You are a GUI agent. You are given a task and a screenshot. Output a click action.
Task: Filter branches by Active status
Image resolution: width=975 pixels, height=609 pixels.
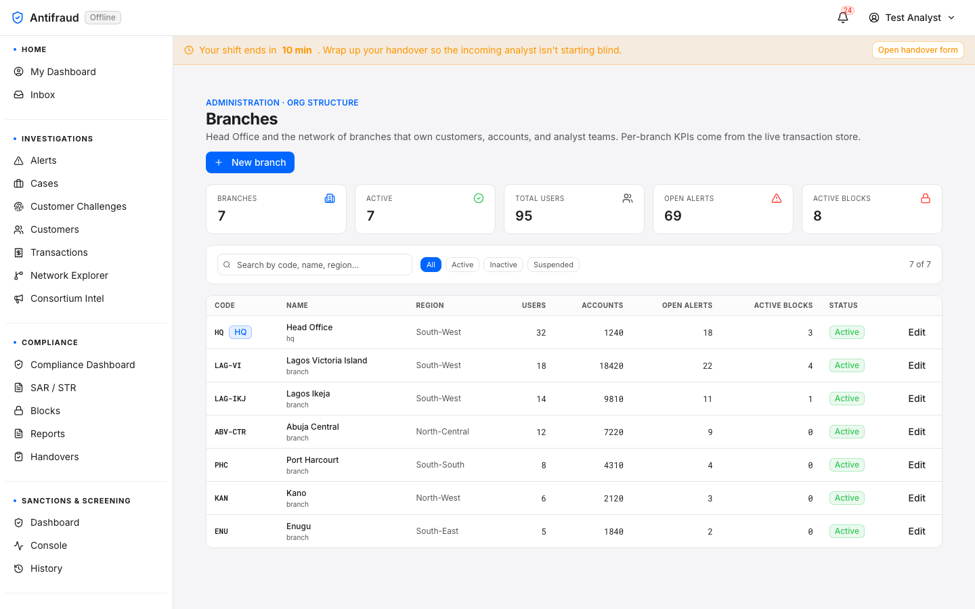[462, 265]
